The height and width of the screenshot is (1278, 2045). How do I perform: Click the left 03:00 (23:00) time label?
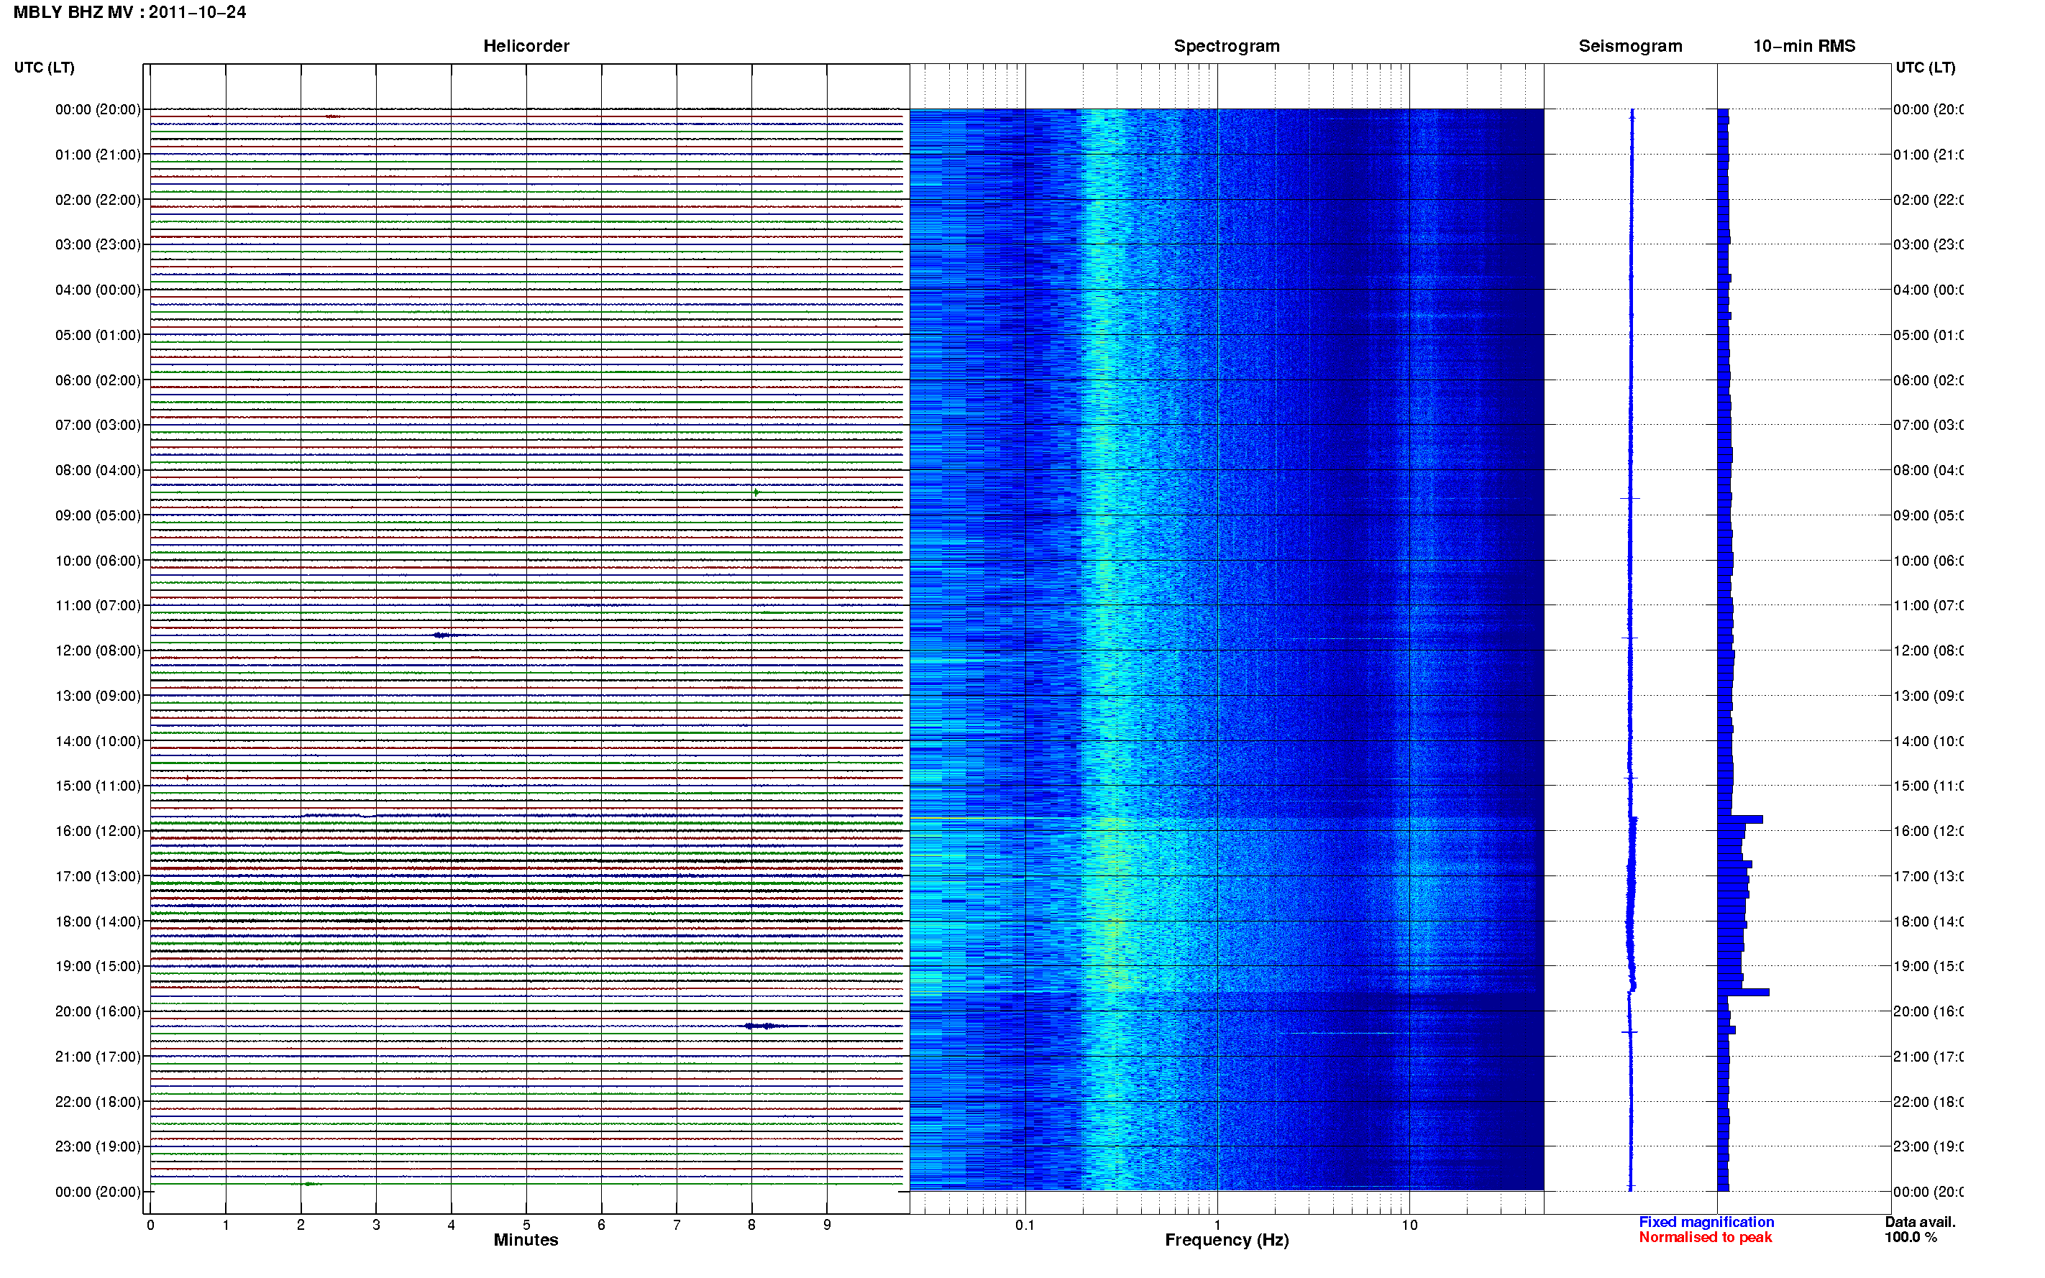98,244
